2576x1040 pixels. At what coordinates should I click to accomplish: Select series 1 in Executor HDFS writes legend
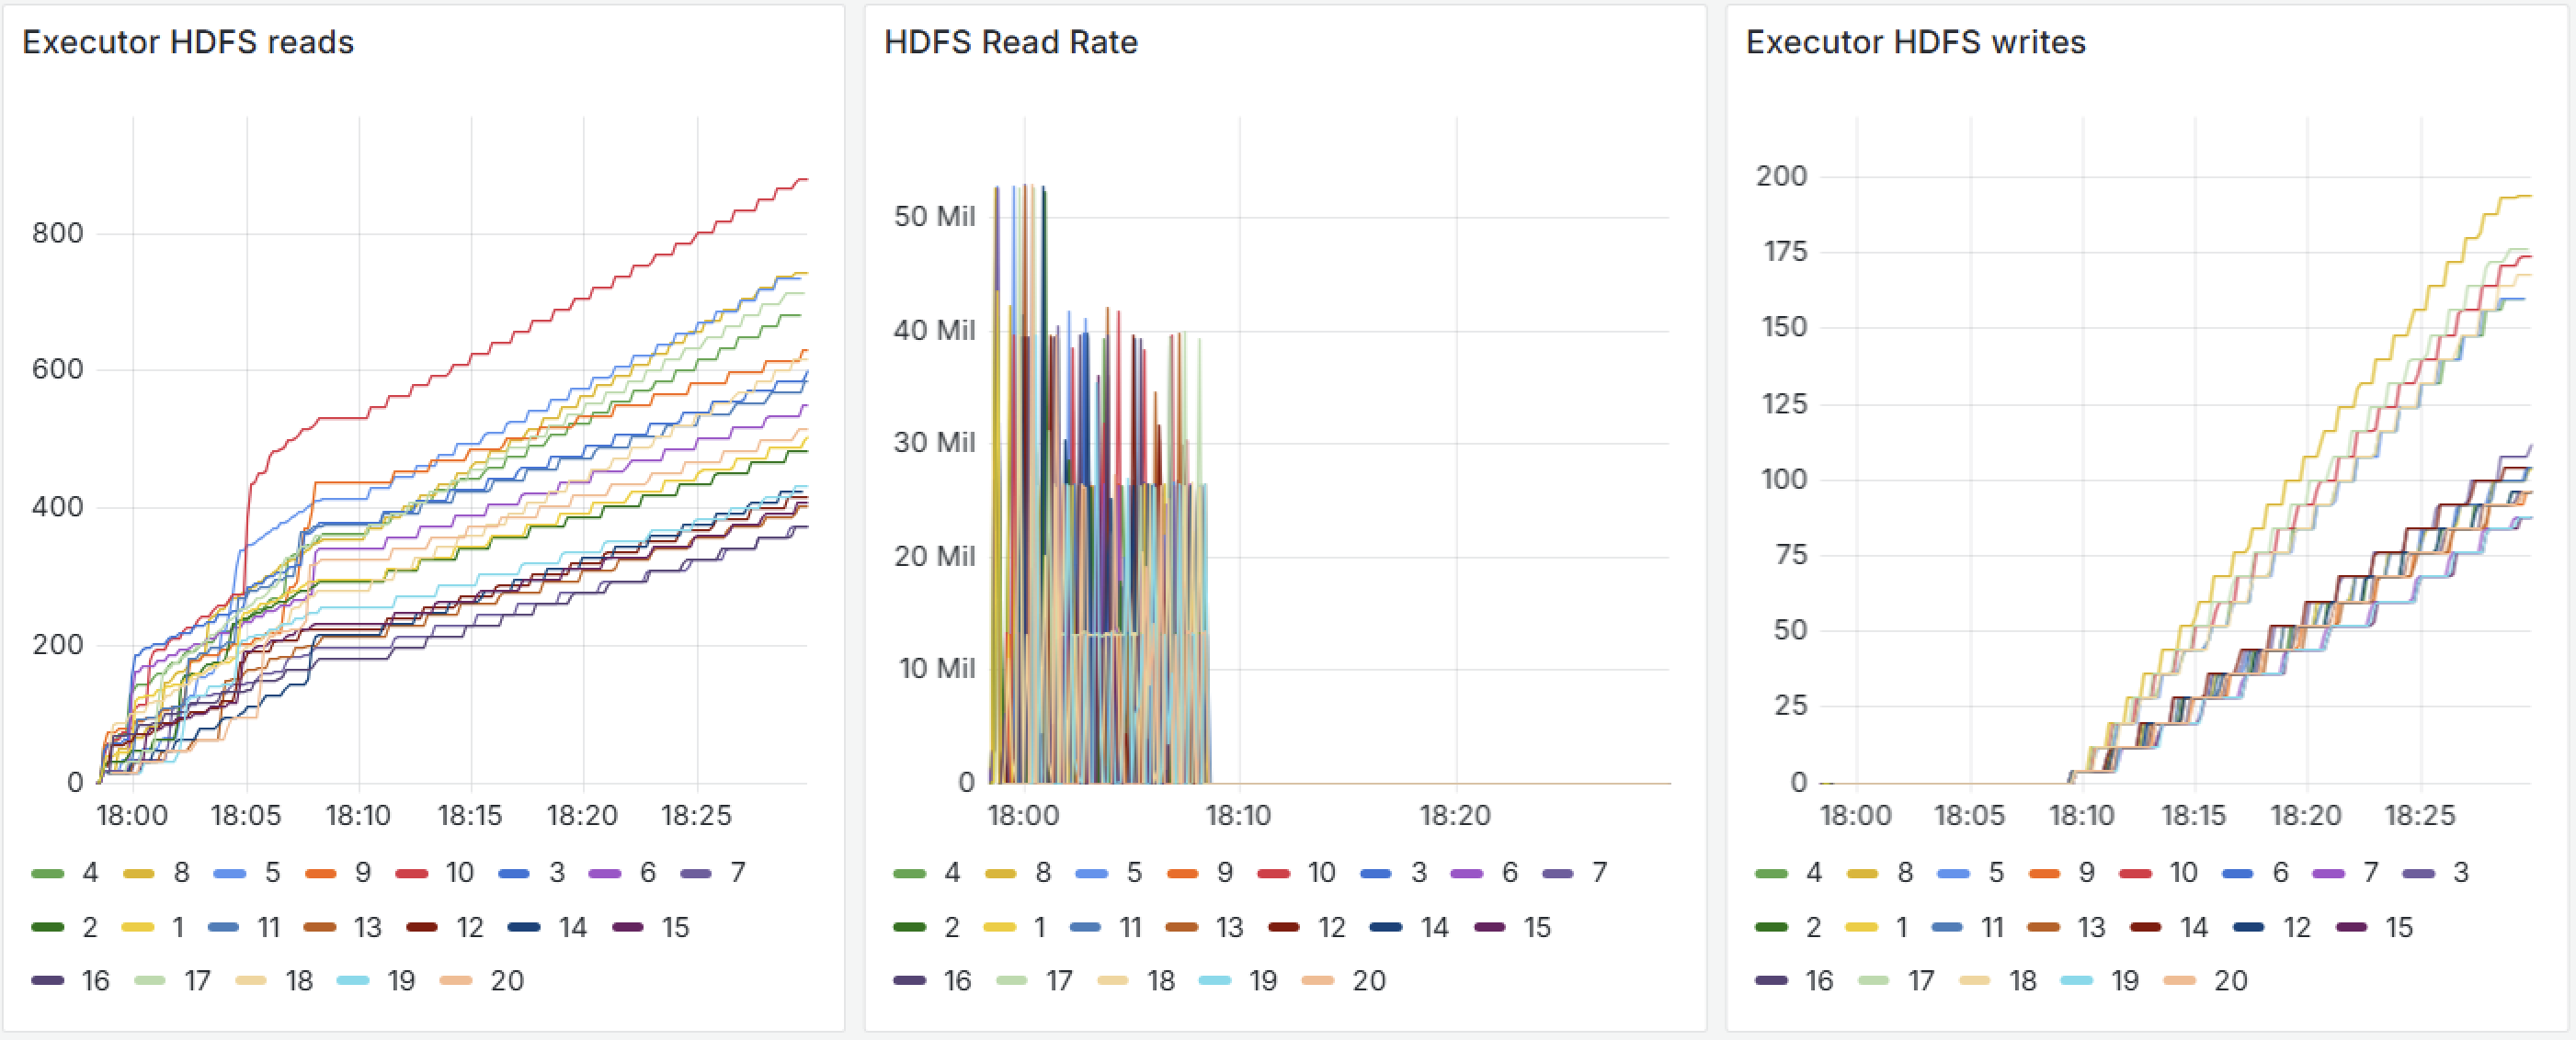pos(1901,928)
